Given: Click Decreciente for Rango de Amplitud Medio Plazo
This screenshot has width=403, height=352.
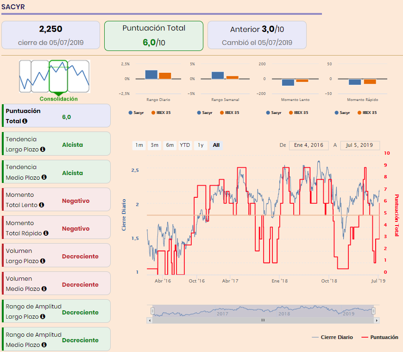Looking at the screenshot, I should click(80, 340).
